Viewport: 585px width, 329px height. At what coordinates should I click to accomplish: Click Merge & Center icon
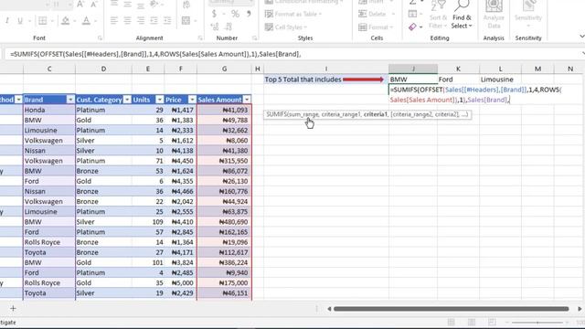click(186, 20)
